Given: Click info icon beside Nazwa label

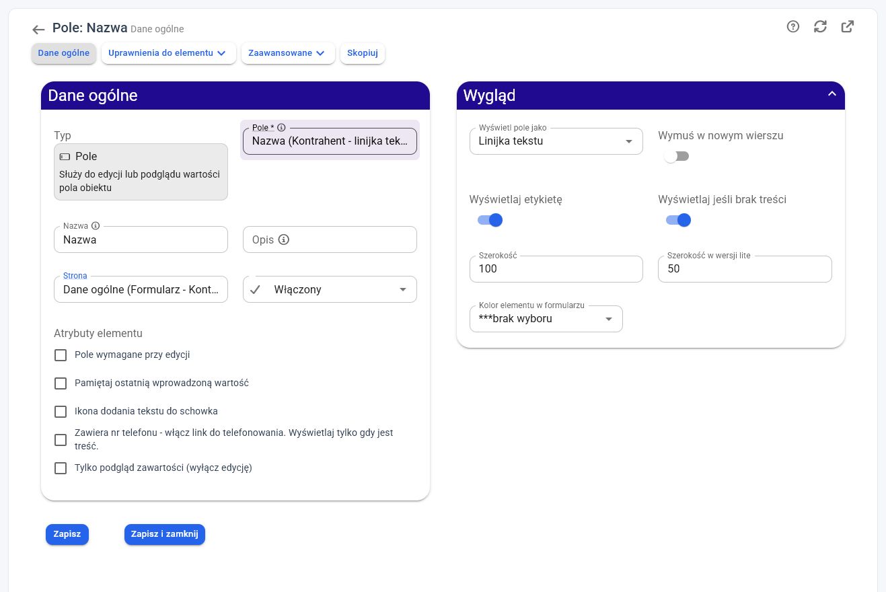Looking at the screenshot, I should [96, 226].
